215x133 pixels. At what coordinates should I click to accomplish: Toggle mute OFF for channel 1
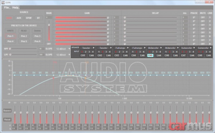[x=203, y=18]
